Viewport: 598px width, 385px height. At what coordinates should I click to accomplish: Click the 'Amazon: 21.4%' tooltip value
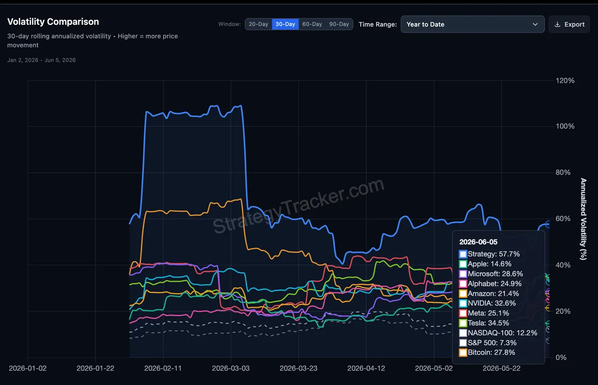493,294
